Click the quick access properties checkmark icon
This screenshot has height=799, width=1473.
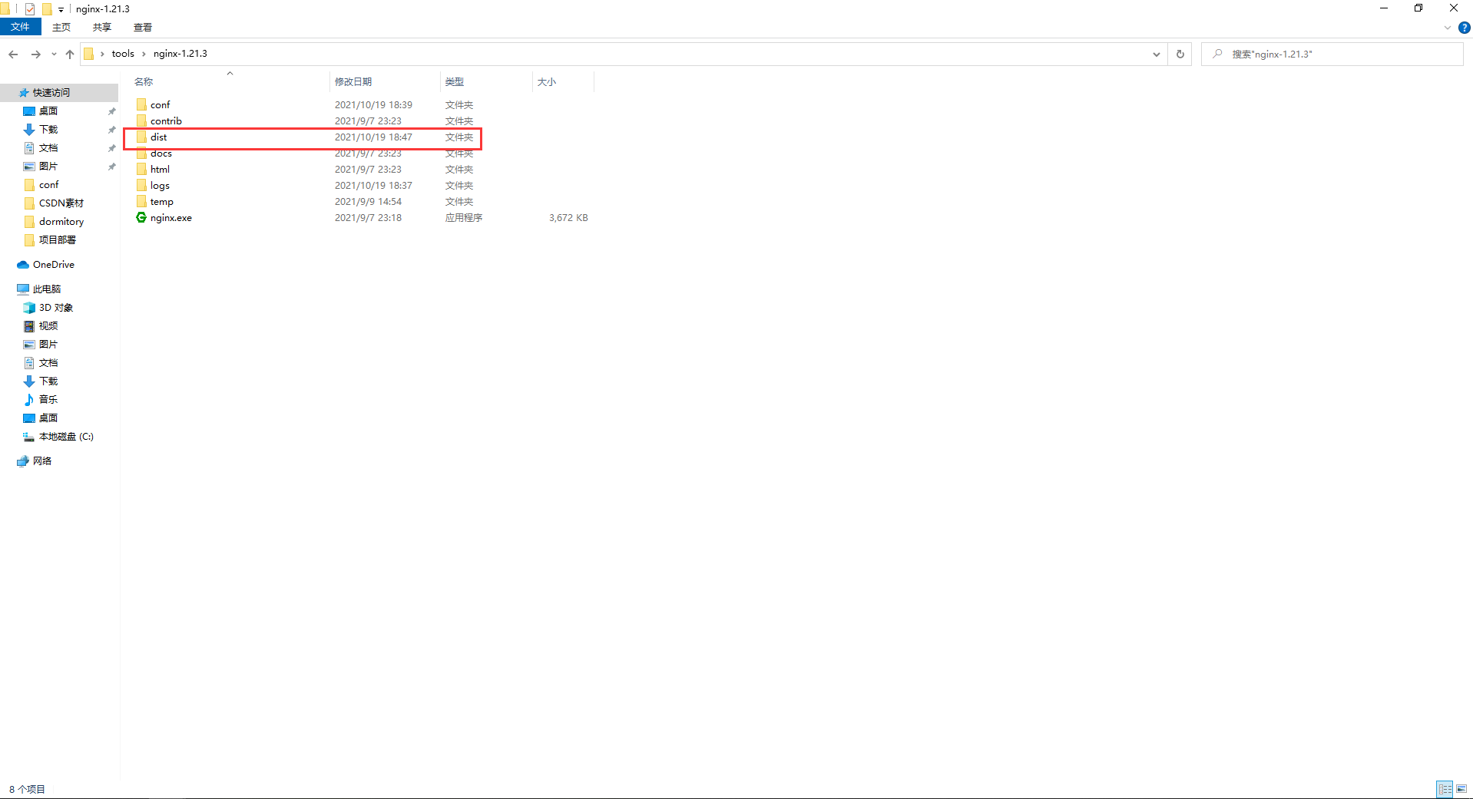coord(30,9)
